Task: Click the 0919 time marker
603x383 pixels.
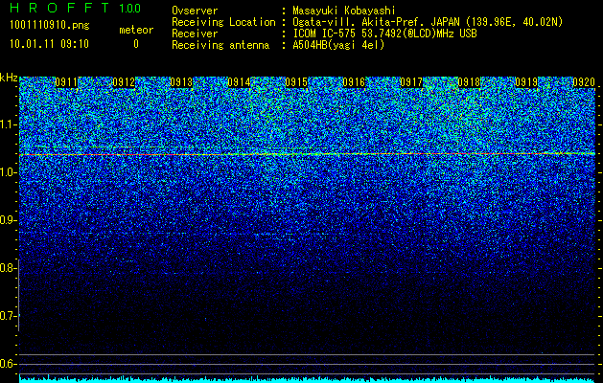Action: [x=526, y=82]
